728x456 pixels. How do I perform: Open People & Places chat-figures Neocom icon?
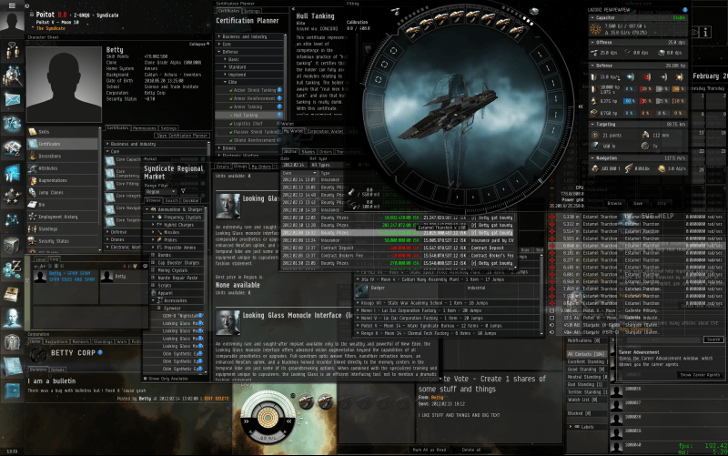coord(12,50)
